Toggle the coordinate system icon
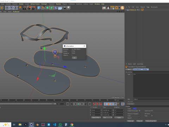The height and width of the screenshot is (127, 169). pyautogui.click(x=20, y=8)
